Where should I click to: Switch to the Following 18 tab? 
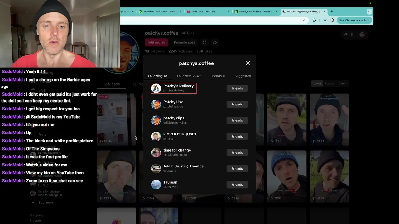tap(157, 76)
